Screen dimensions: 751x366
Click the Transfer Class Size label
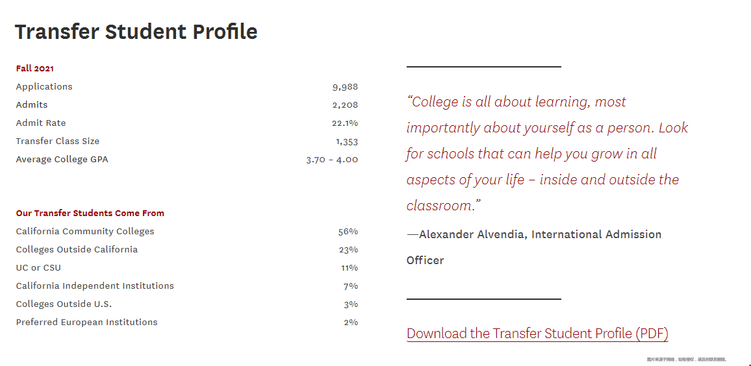57,141
